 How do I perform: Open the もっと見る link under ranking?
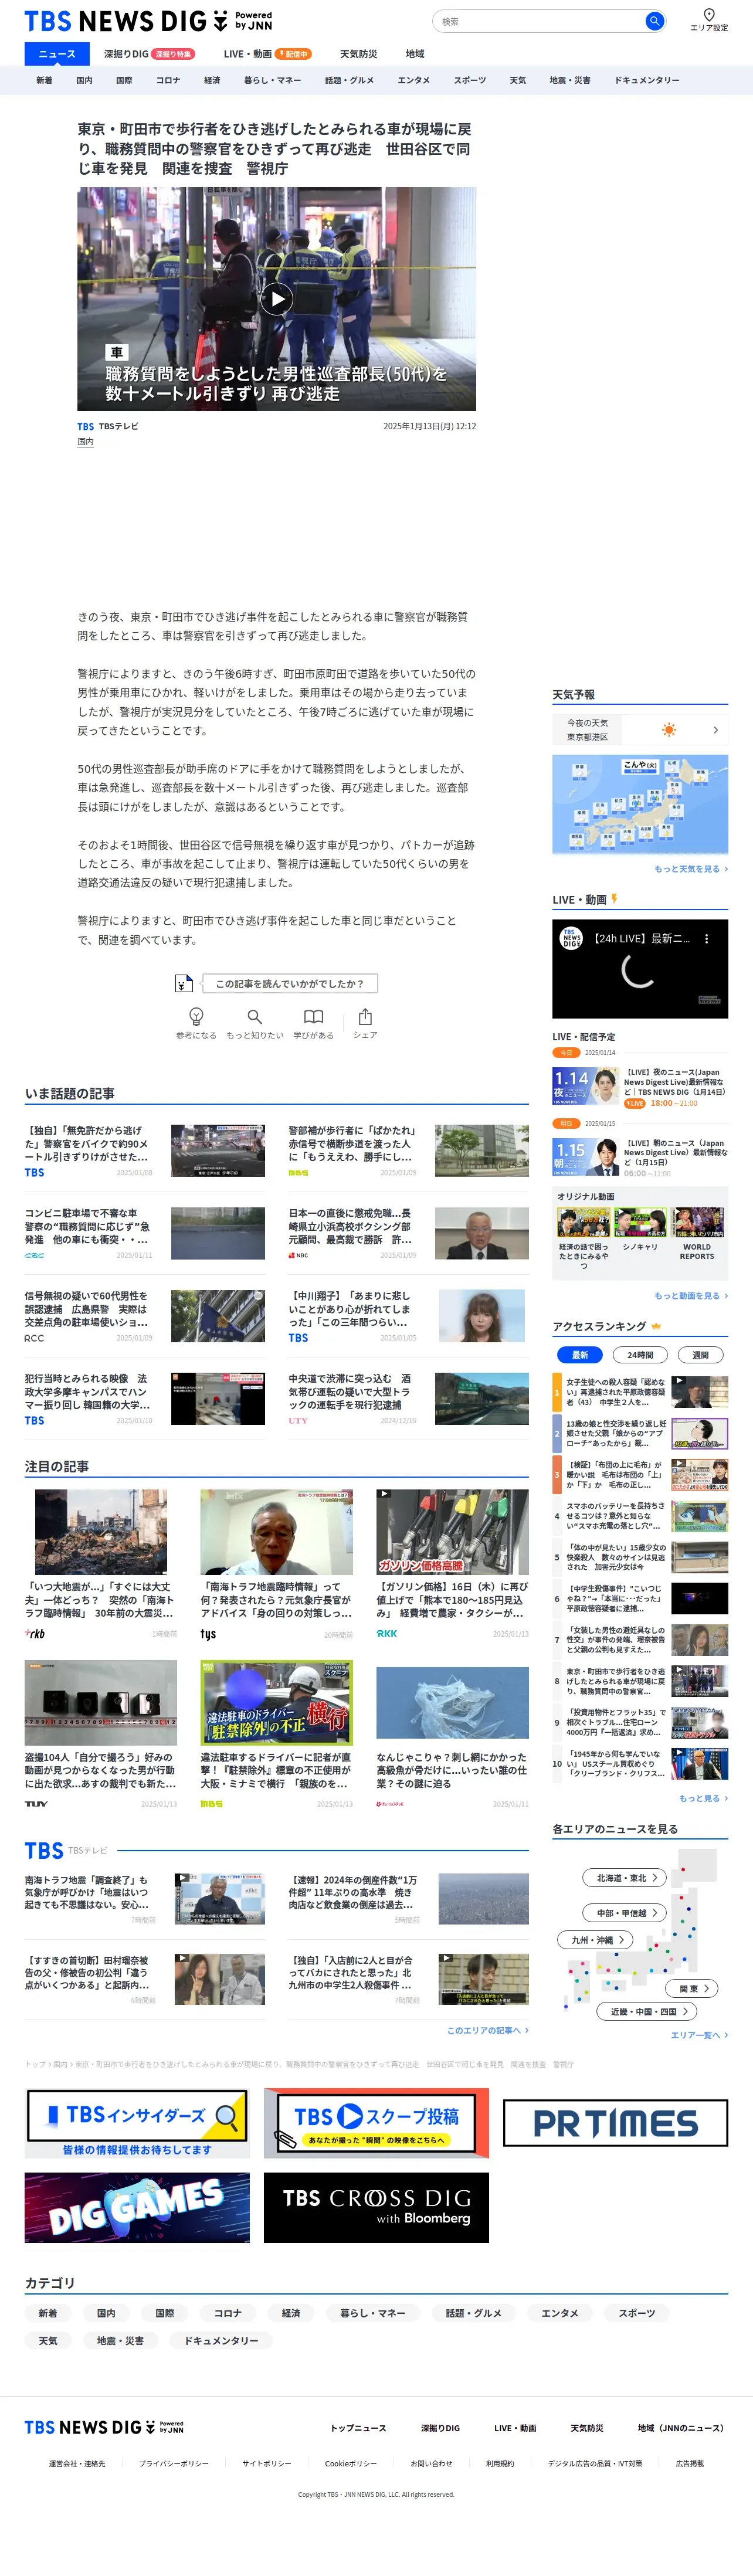pyautogui.click(x=703, y=1798)
